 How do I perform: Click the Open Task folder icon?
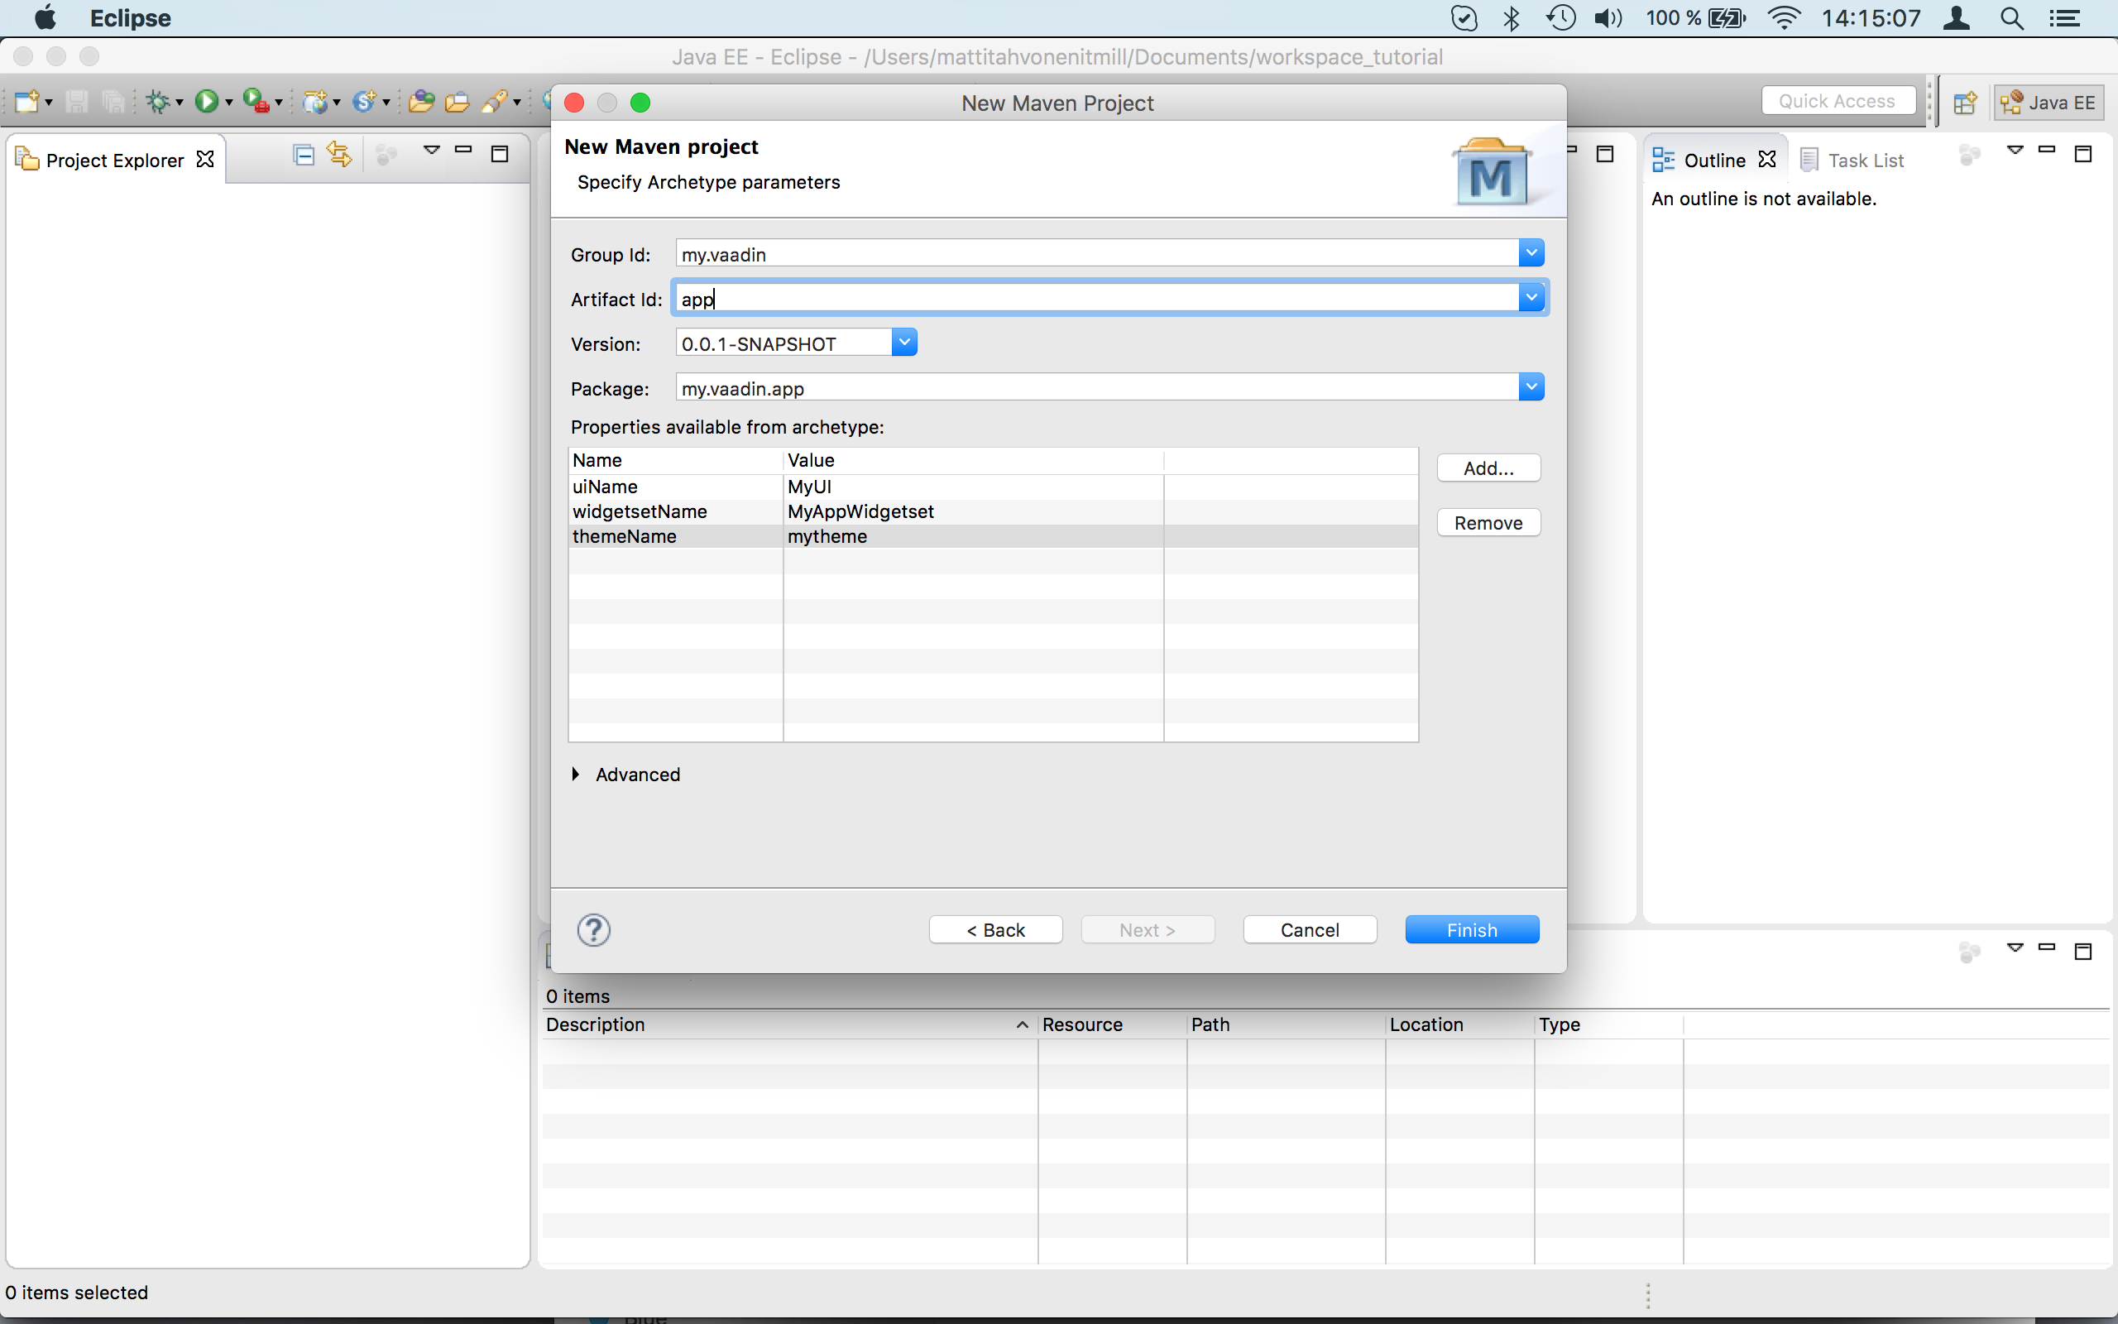pos(457,102)
